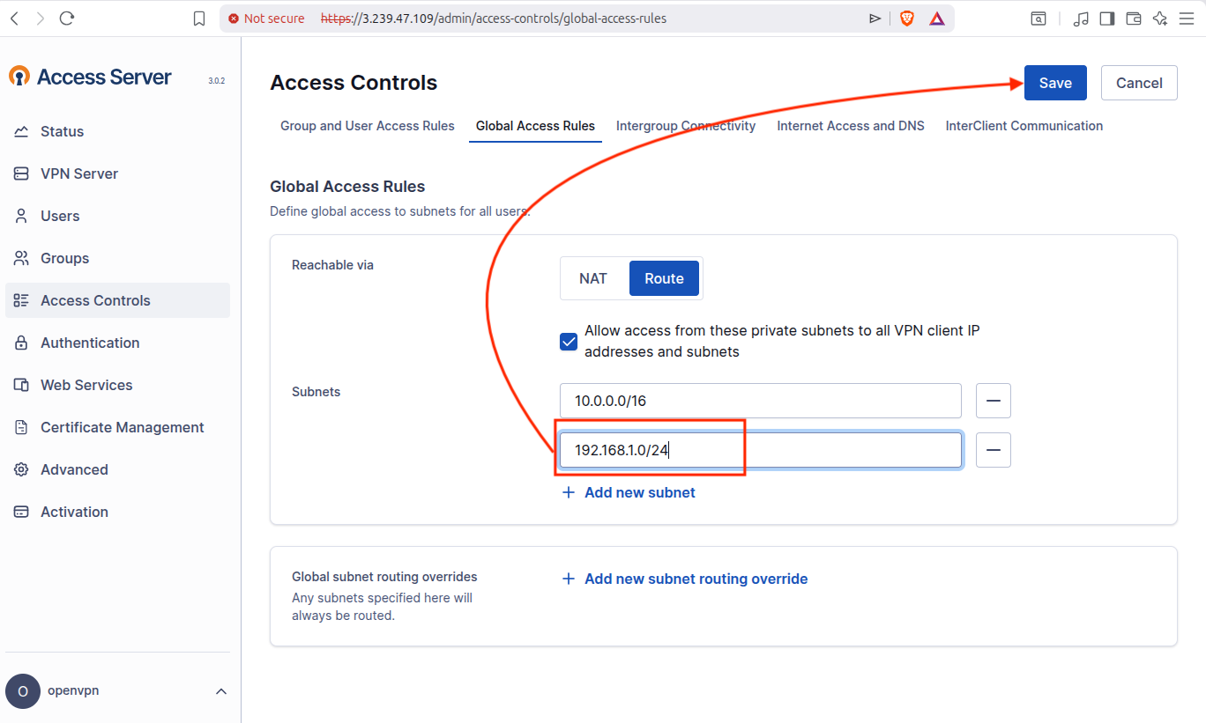Switch to Intergroup Connectivity tab
Image resolution: width=1206 pixels, height=723 pixels.
coord(686,126)
